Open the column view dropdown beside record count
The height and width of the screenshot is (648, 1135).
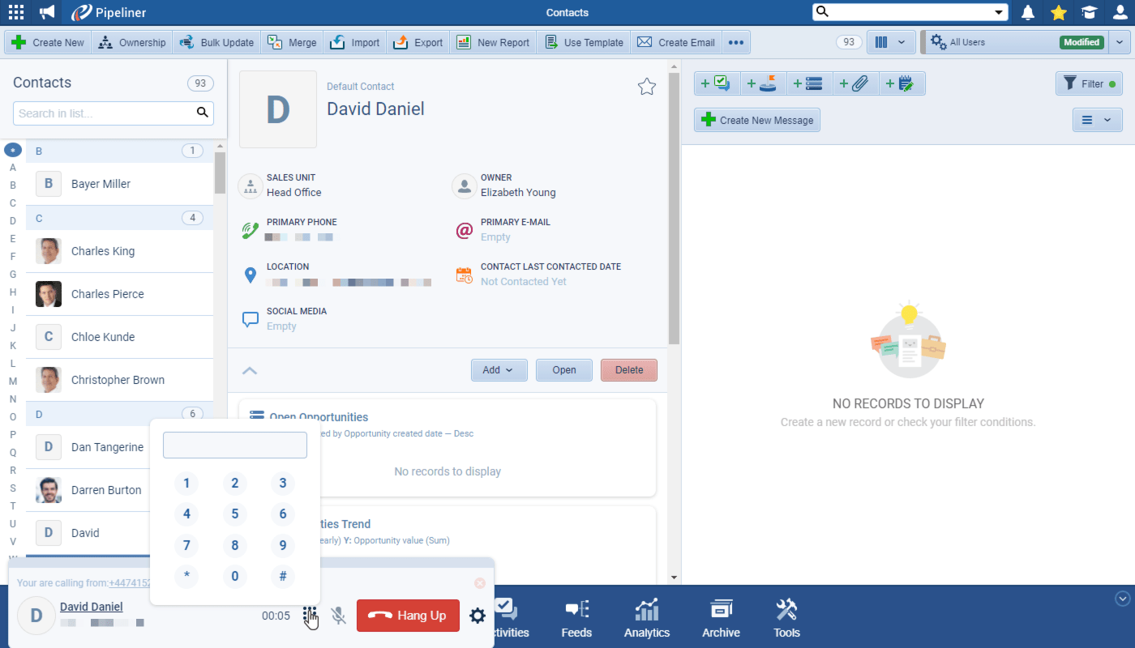[x=891, y=41]
